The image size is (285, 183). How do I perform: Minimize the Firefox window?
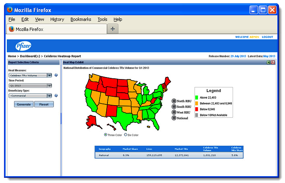tap(254, 10)
